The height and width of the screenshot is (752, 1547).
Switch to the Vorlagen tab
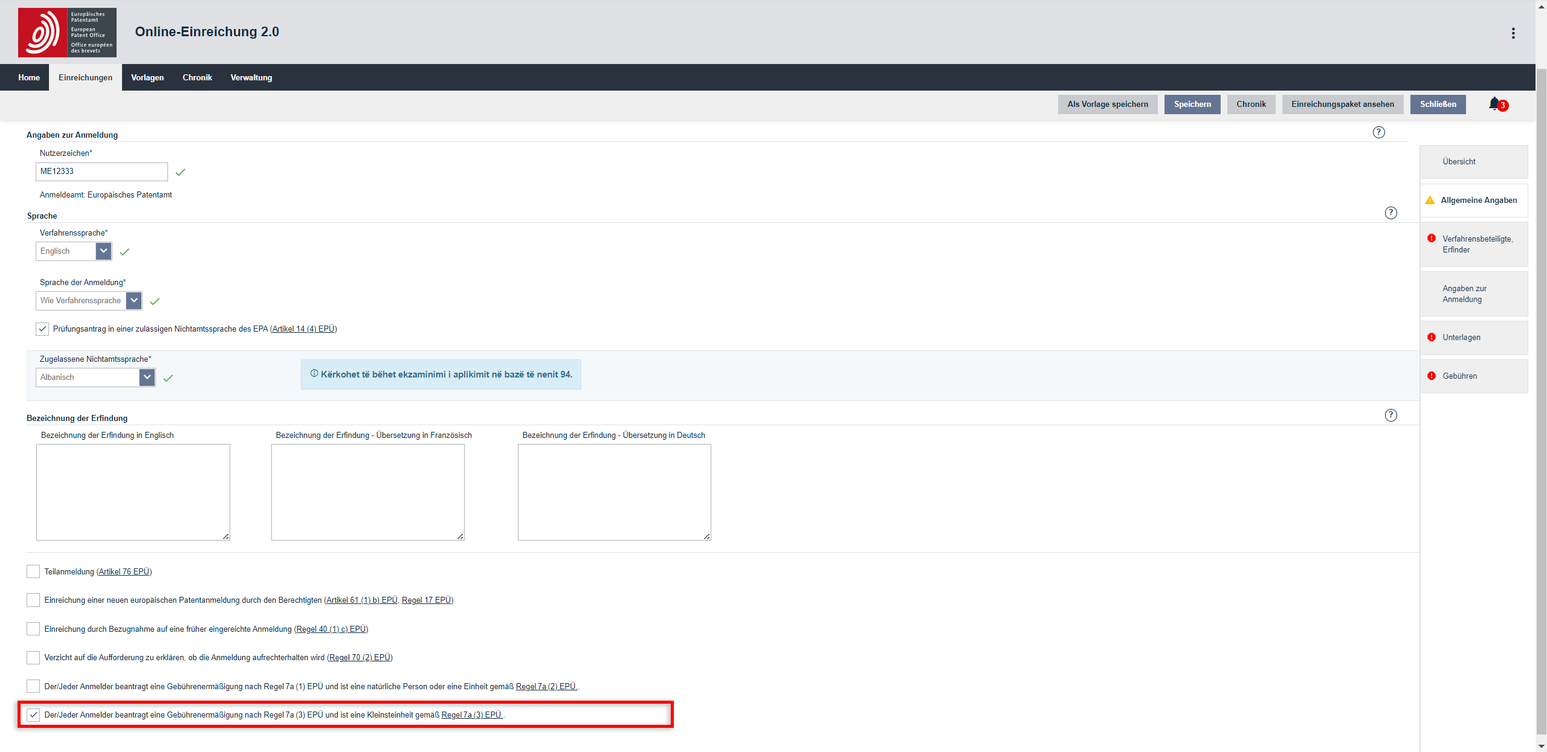pos(147,77)
